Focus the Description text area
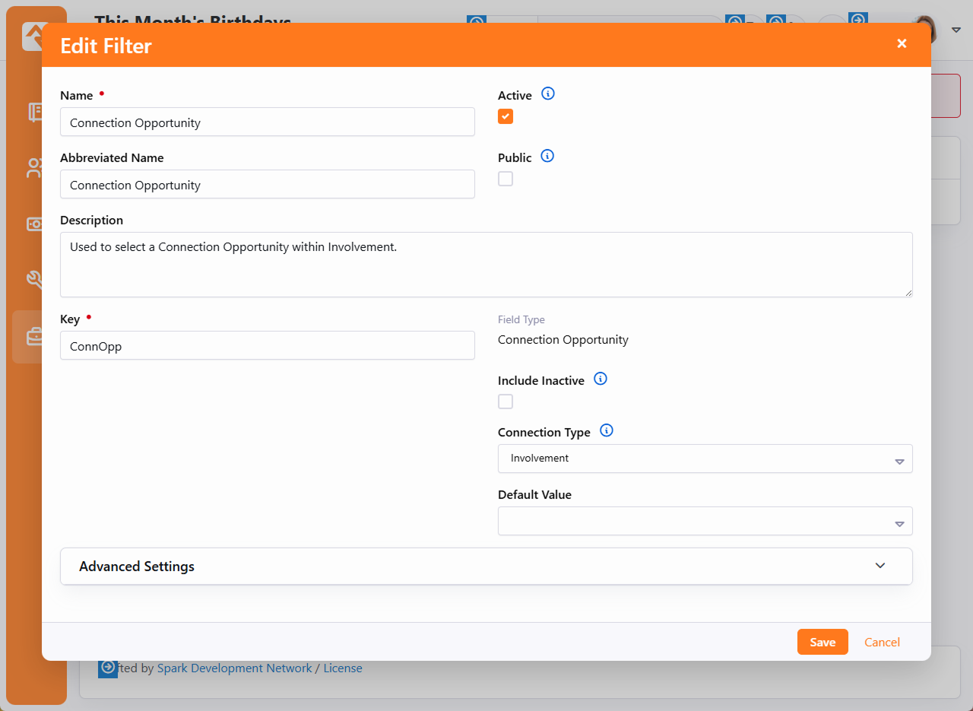Viewport: 973px width, 711px height. pos(486,265)
